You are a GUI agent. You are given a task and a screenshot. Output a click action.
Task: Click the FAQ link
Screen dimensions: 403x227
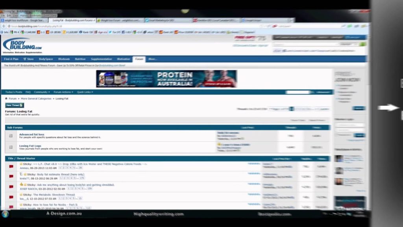[x=28, y=92]
